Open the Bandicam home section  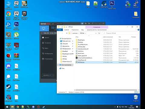click(x=45, y=38)
